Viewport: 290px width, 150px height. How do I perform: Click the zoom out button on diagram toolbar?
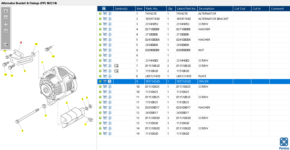tap(6, 17)
